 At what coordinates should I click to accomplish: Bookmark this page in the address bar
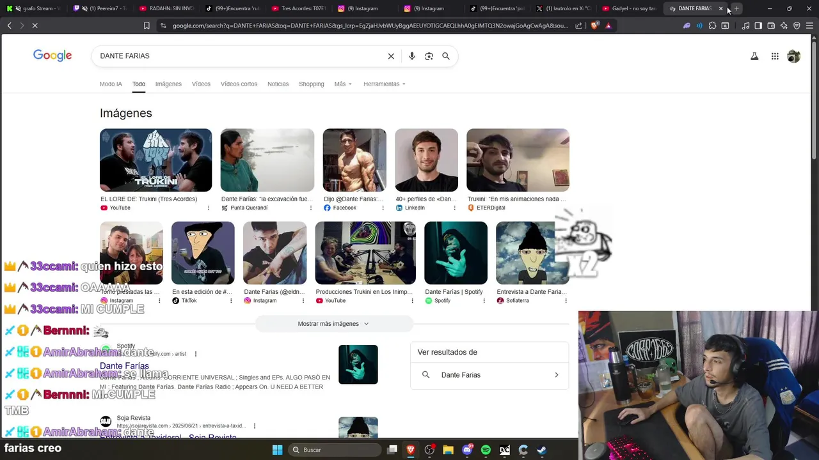click(147, 26)
